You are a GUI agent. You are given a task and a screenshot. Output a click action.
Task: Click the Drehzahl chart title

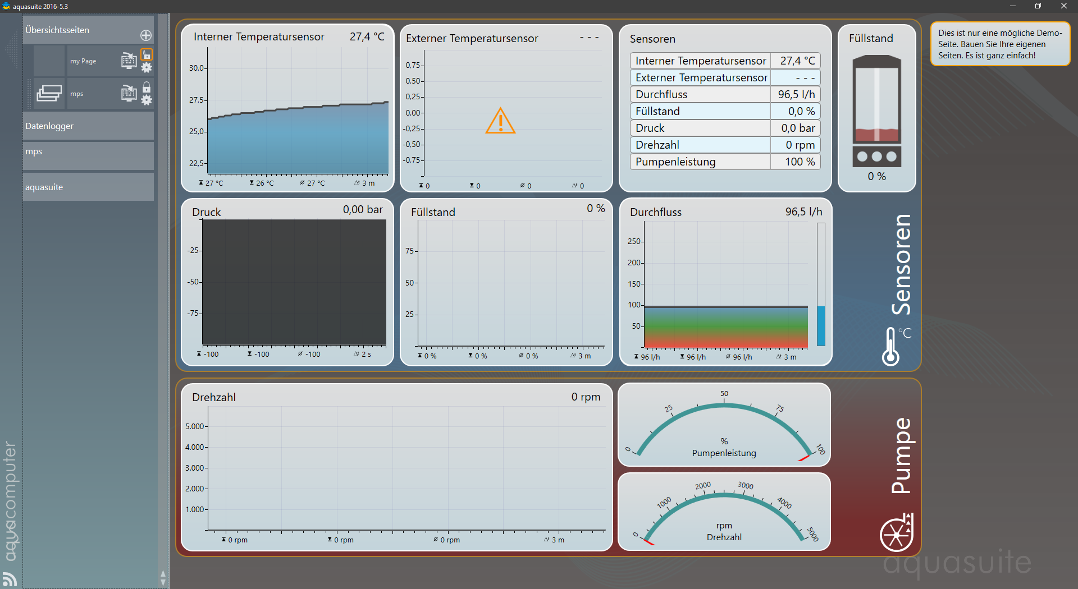(214, 398)
